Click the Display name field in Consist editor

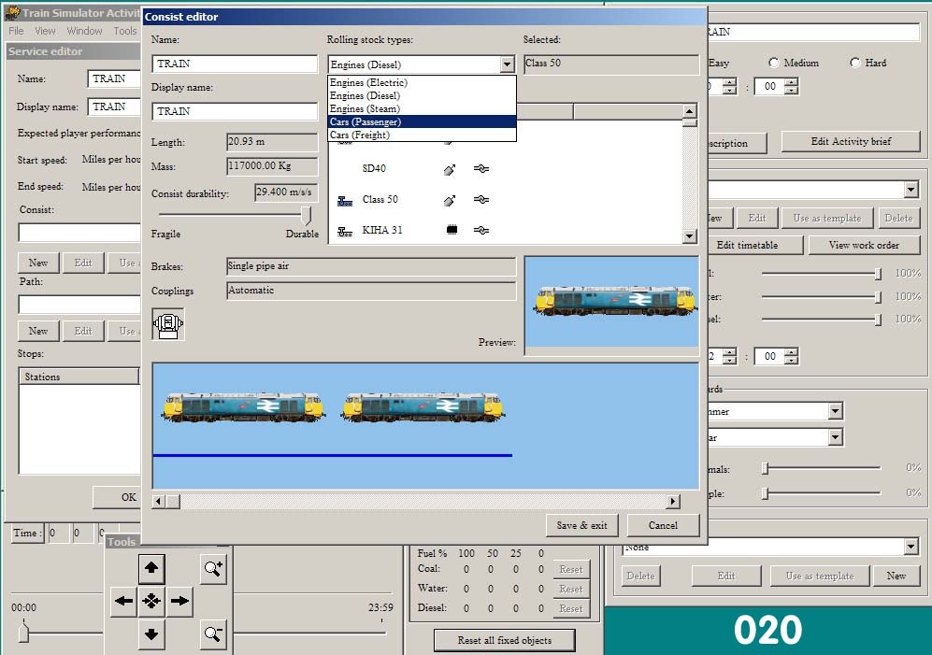pos(235,111)
